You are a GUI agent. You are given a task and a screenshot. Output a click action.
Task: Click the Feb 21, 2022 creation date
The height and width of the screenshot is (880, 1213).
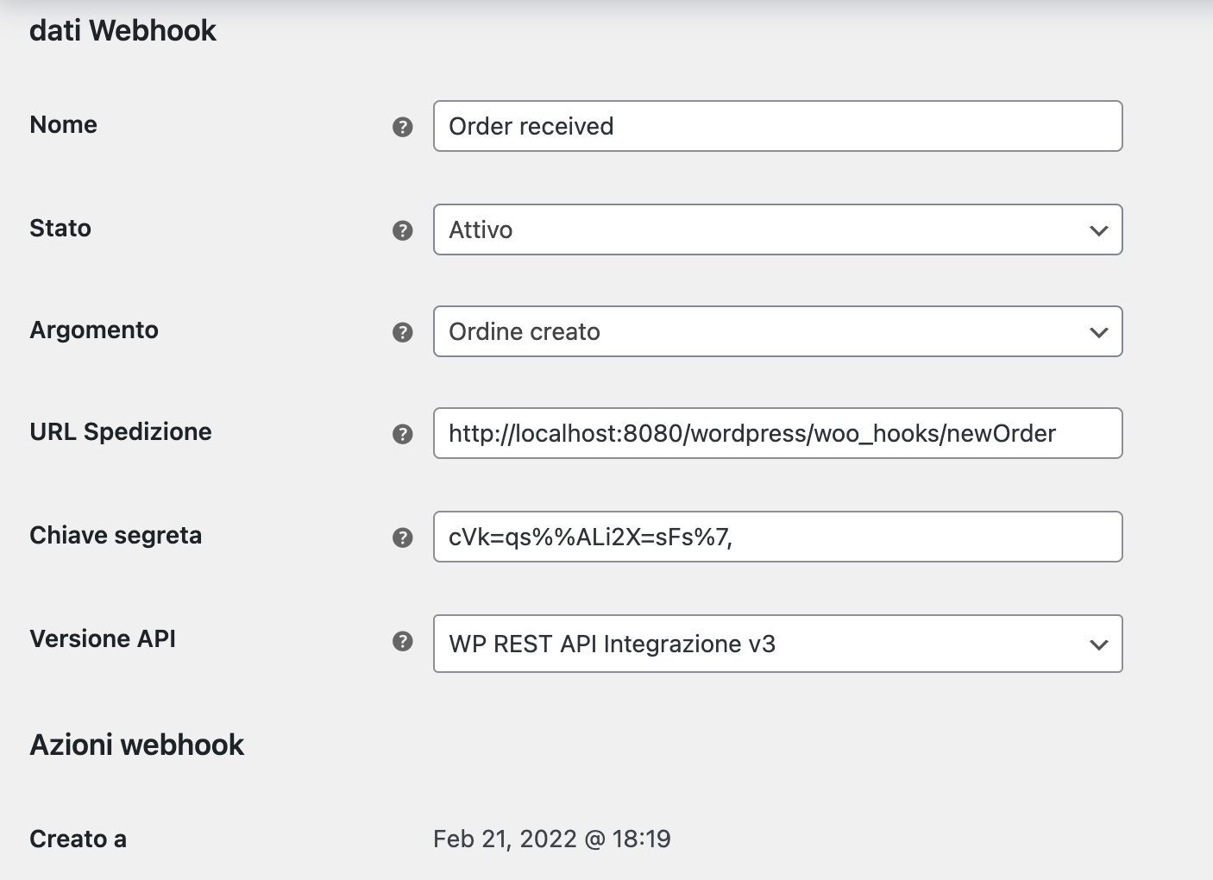pyautogui.click(x=551, y=839)
